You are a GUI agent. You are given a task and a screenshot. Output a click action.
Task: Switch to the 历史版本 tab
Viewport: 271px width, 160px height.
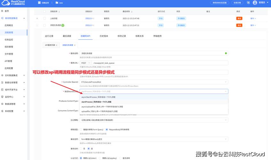pos(104,36)
